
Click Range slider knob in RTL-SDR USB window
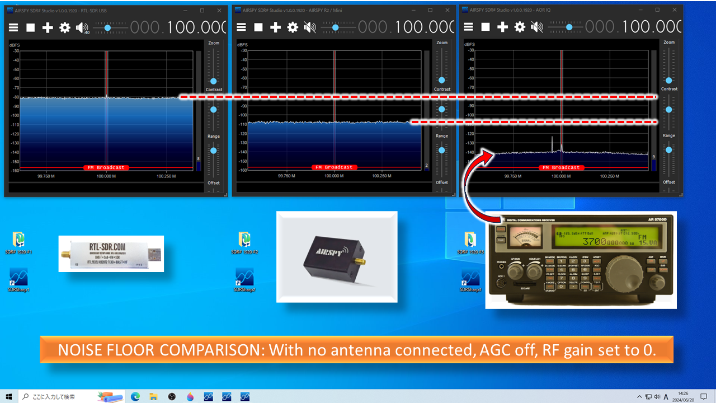tap(214, 151)
